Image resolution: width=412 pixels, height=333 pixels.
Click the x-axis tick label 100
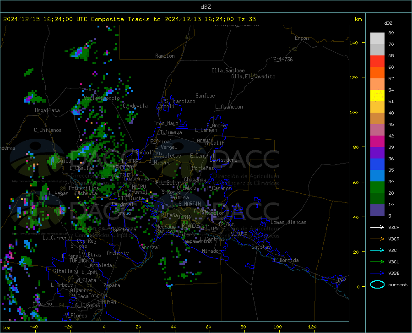coord(277,327)
